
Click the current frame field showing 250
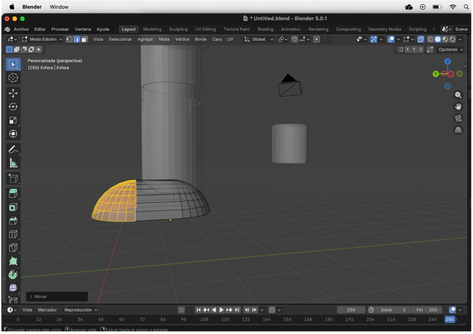(x=351, y=310)
